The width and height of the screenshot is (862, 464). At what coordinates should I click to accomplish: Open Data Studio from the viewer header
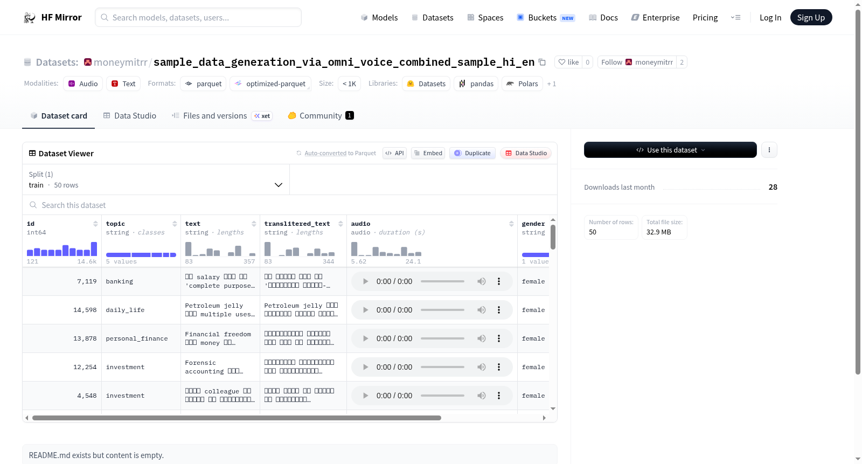pyautogui.click(x=526, y=153)
